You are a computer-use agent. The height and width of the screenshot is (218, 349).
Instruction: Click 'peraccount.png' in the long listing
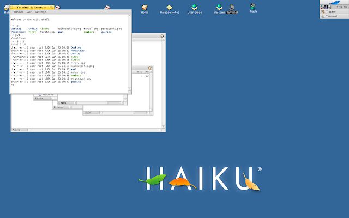pos(81,78)
